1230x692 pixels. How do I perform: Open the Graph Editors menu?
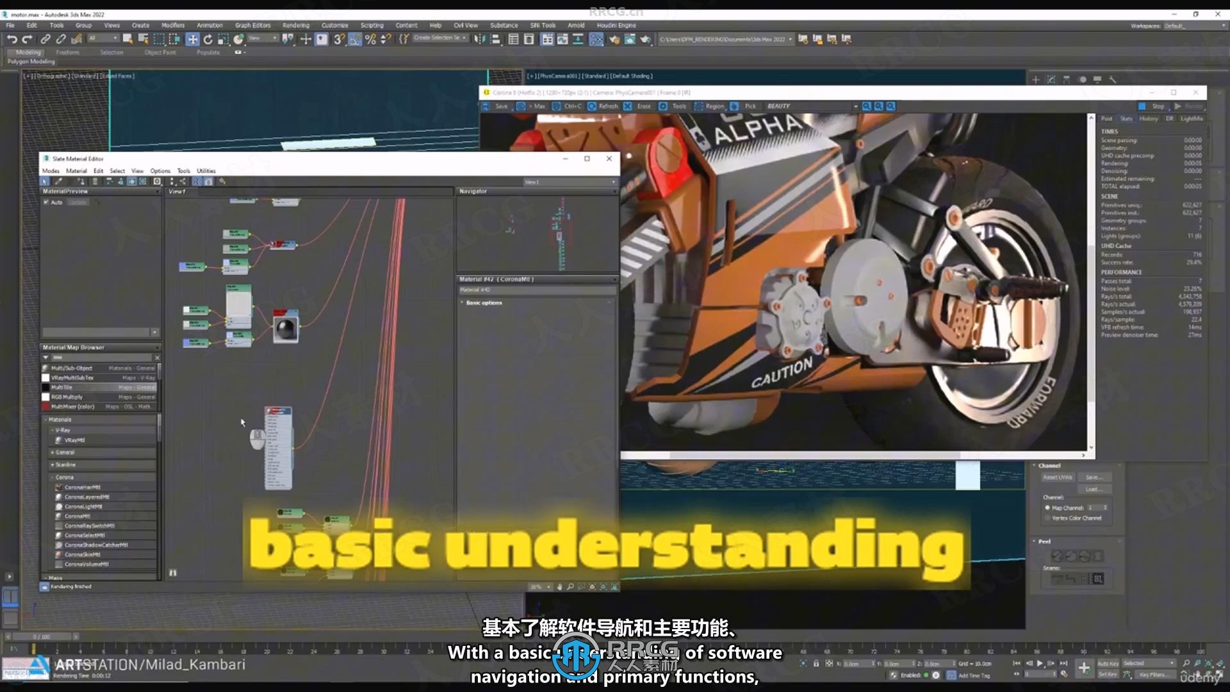[252, 26]
